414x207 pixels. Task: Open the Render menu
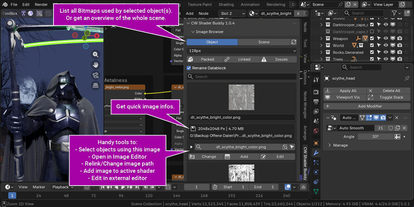pos(41,5)
